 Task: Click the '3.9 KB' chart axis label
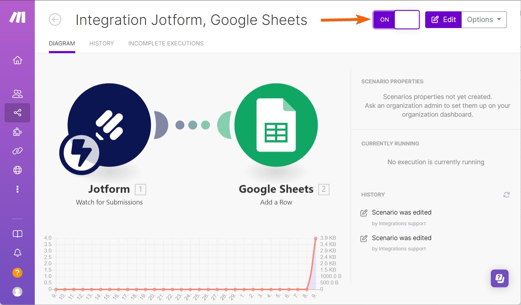[x=328, y=238]
